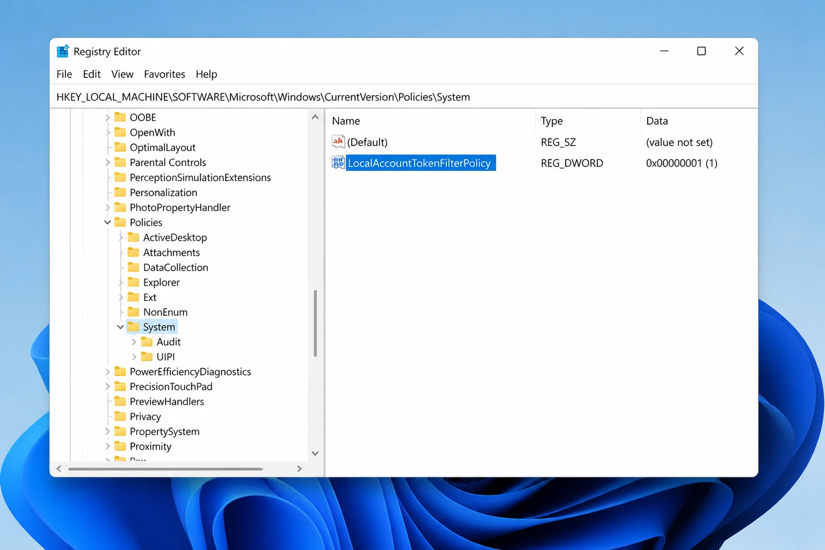The height and width of the screenshot is (550, 825).
Task: Click the Personalization folder icon
Action: point(120,192)
